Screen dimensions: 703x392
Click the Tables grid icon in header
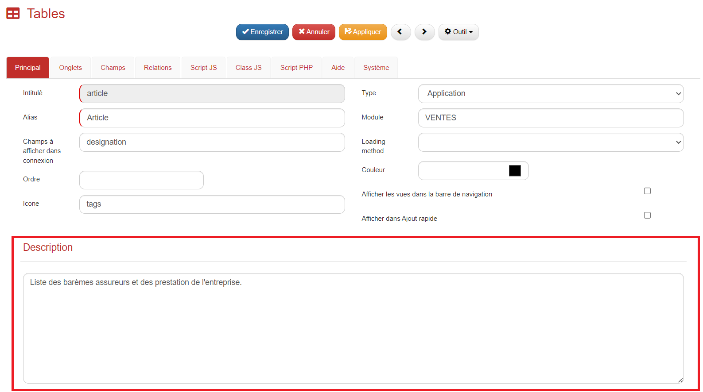13,14
